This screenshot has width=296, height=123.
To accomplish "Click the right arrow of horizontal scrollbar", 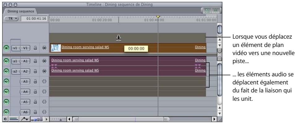I will [214, 119].
